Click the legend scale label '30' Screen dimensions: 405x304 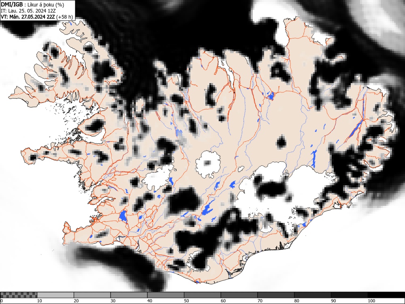point(113,301)
